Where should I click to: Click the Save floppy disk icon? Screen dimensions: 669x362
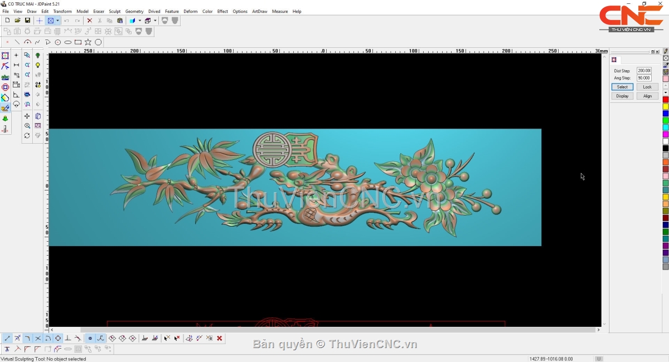pos(27,21)
